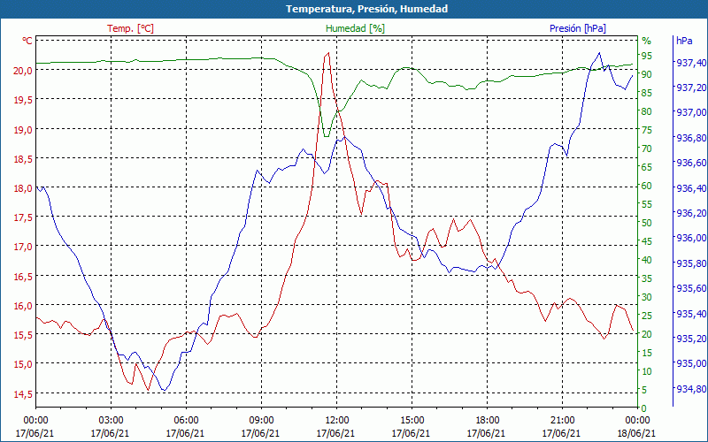
Task: Click the '18,5' temperature axis value
Action: [23, 159]
